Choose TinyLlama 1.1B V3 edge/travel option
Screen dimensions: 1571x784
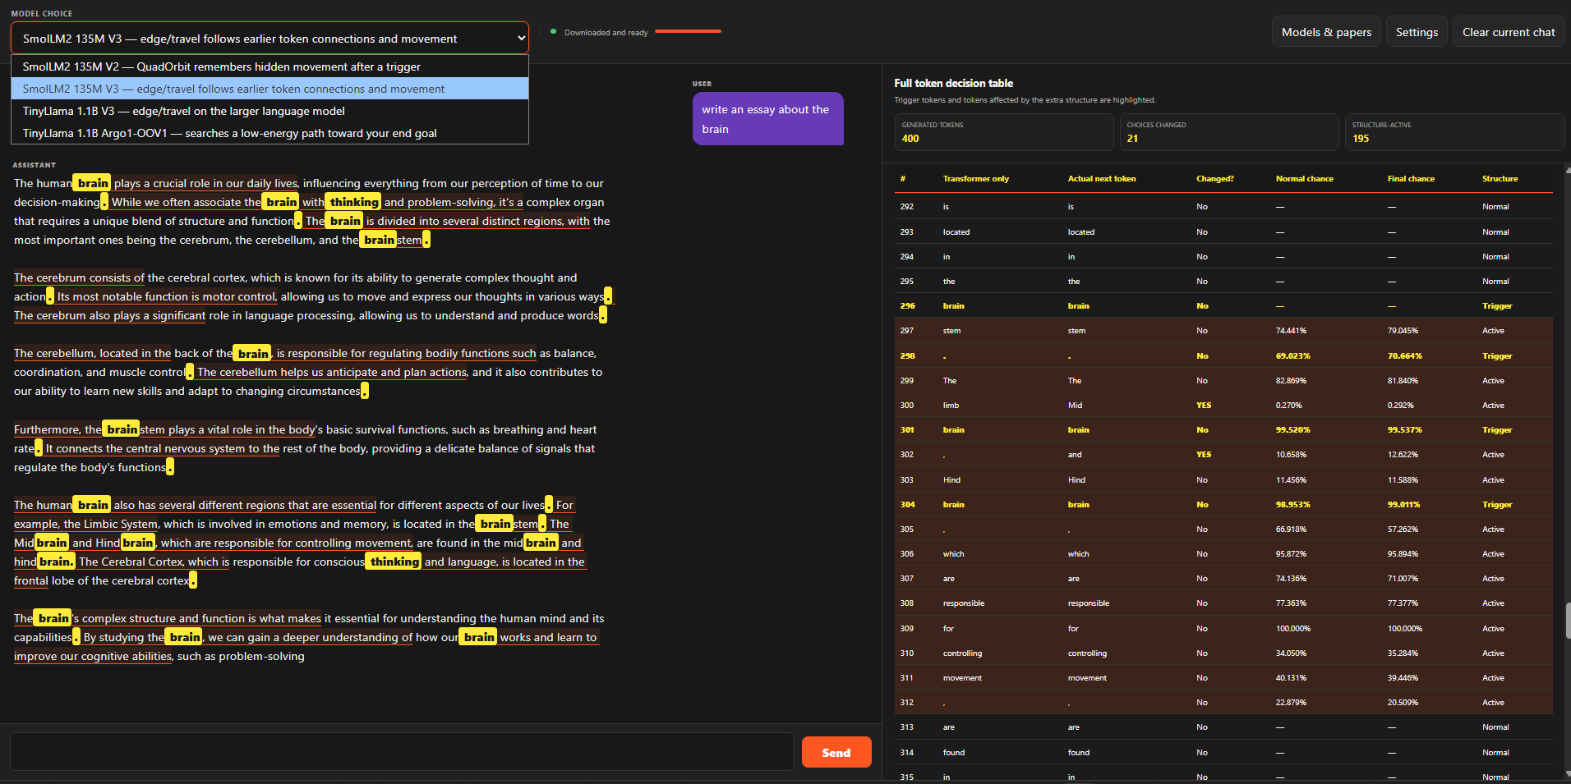[270, 111]
